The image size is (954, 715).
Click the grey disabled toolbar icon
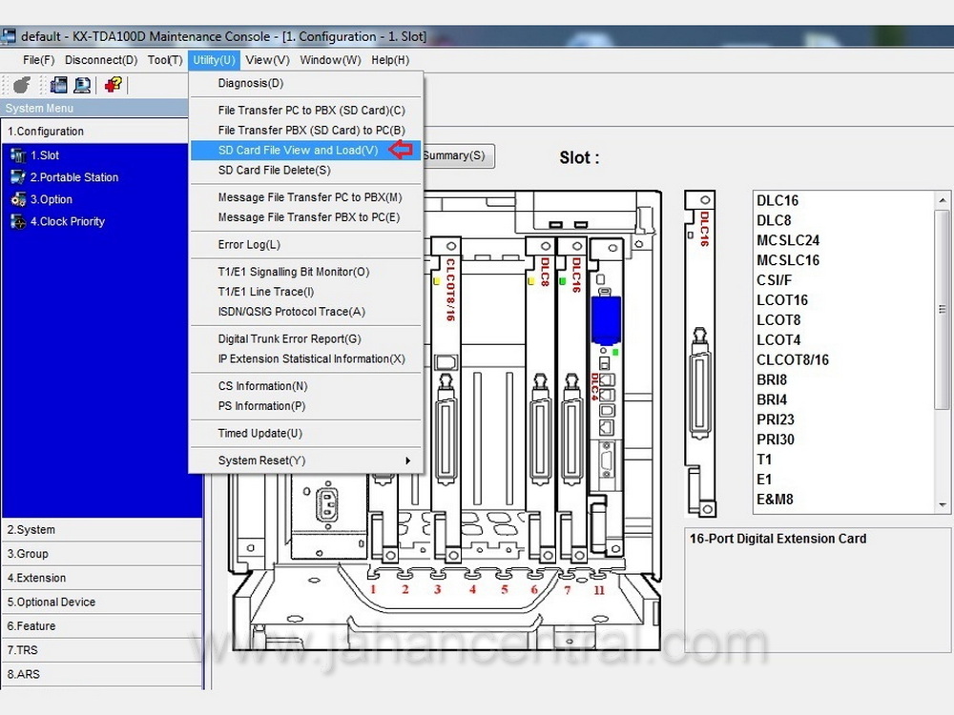pos(21,85)
